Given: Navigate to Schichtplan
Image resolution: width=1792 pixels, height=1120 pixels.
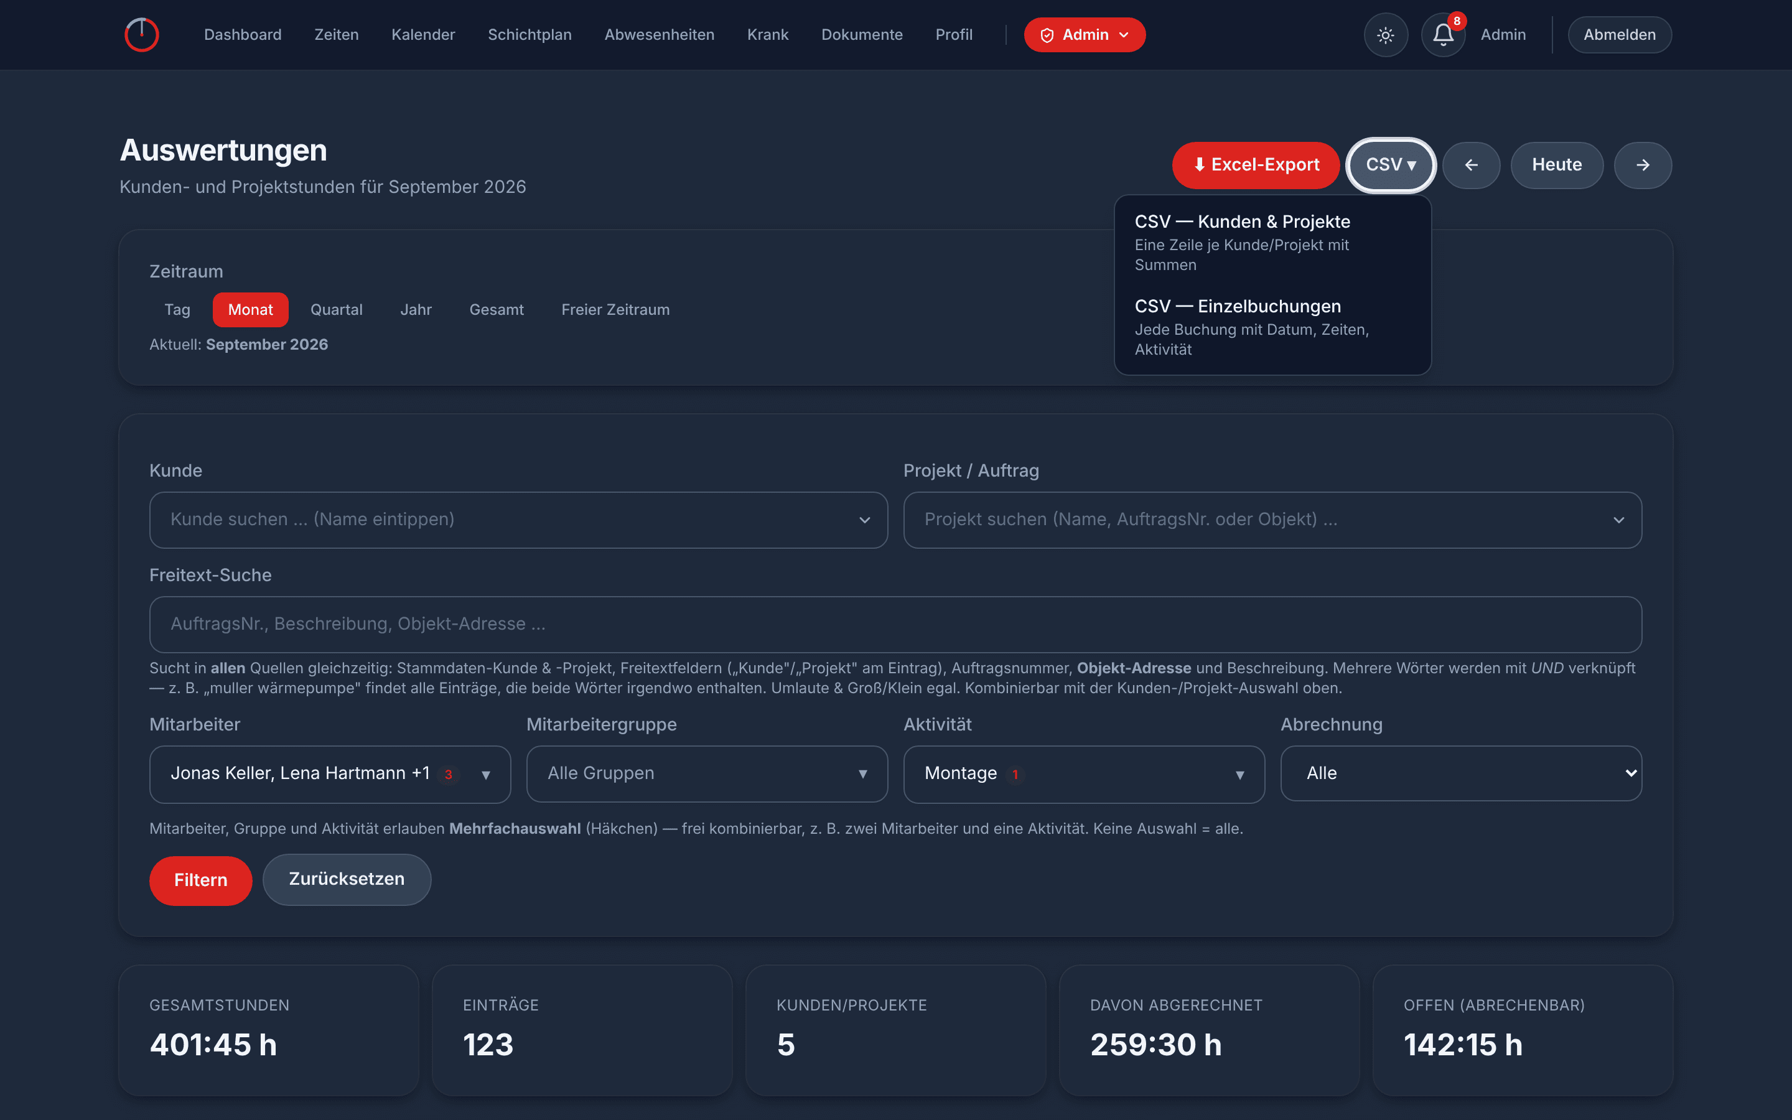Looking at the screenshot, I should (x=530, y=35).
